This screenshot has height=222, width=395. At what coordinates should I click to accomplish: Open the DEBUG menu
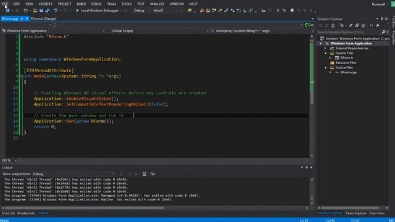[x=96, y=4]
